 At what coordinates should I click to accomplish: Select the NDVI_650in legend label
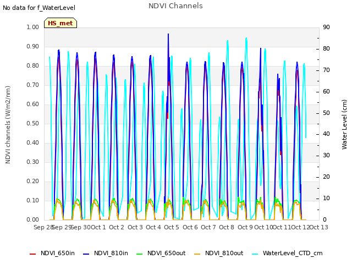point(57,253)
